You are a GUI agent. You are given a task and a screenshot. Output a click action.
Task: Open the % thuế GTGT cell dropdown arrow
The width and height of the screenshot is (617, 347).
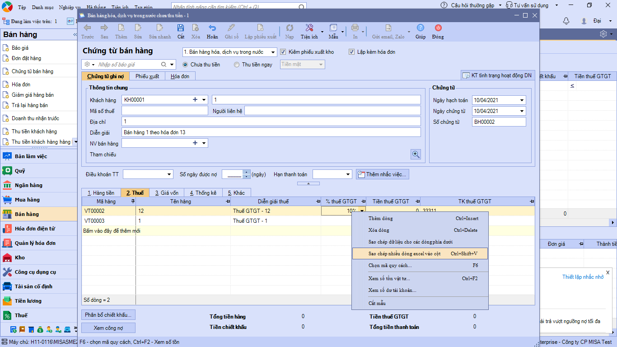point(362,211)
